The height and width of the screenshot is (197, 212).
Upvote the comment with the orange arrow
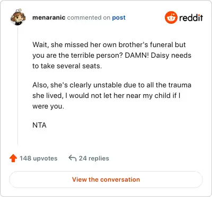13,158
